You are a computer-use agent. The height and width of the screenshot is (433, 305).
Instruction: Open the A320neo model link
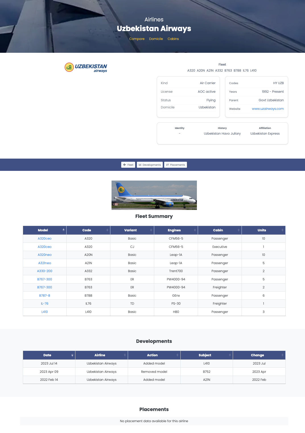(x=45, y=255)
